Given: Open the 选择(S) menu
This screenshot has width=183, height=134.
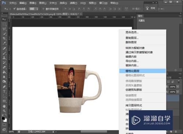Looking at the screenshot, I should point(63,3).
